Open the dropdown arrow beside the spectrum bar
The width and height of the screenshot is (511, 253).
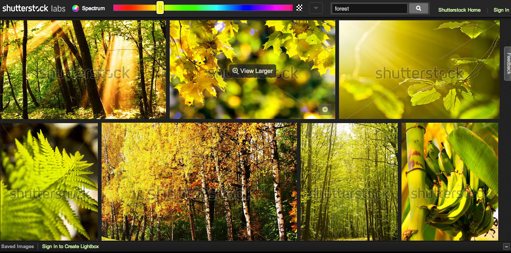[316, 8]
